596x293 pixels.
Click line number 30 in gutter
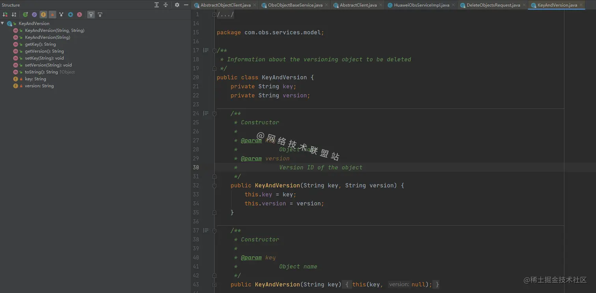pos(196,168)
